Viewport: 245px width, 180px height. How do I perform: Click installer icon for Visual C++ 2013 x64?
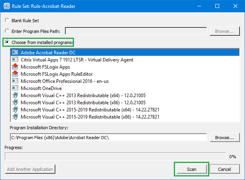(x=15, y=95)
